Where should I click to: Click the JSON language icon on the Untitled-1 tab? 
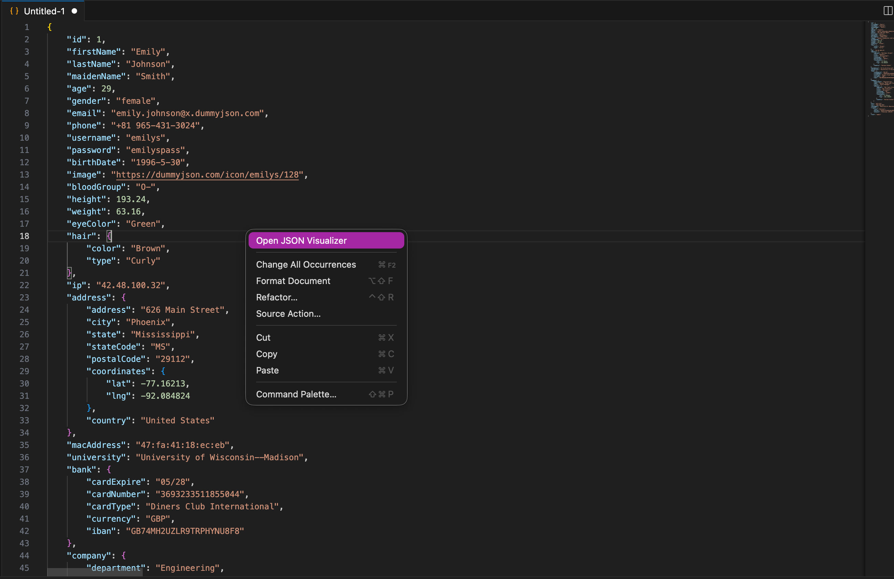click(14, 11)
